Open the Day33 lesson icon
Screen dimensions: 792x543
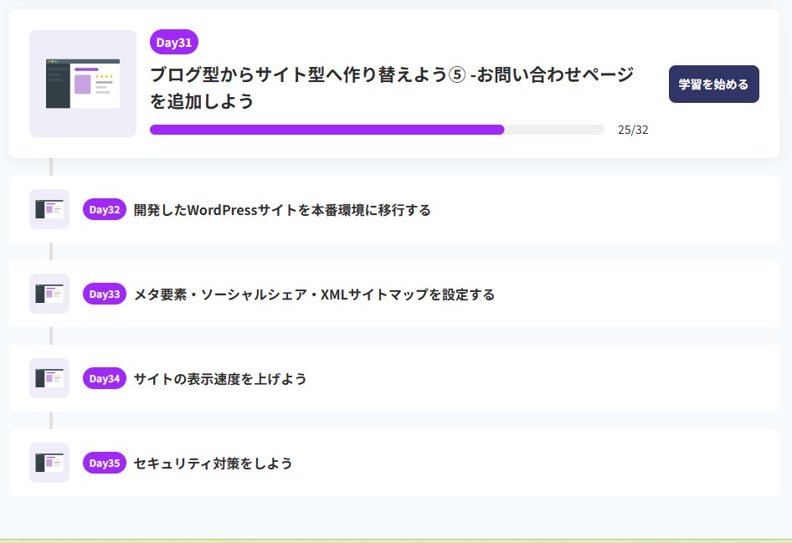(49, 294)
